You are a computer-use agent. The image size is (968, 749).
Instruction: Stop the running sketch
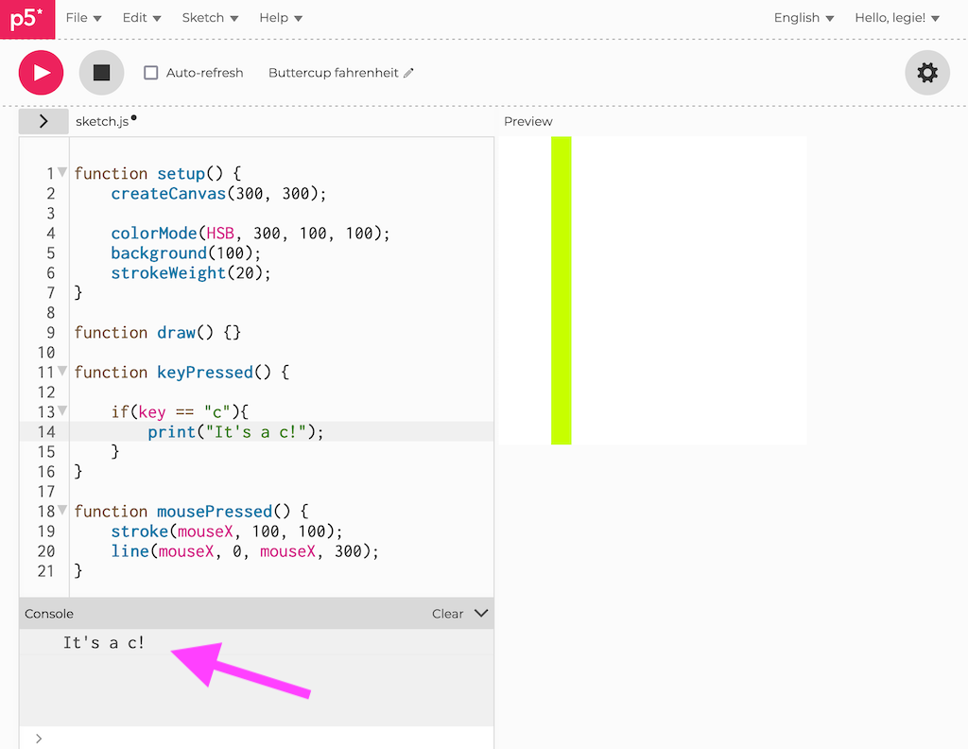(101, 73)
